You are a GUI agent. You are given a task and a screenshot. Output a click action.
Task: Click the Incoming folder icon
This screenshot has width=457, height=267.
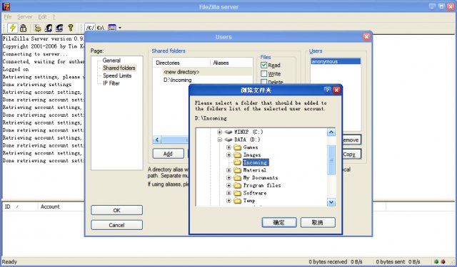tap(238, 162)
